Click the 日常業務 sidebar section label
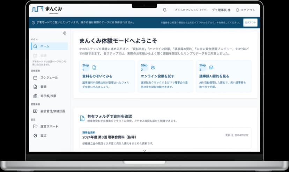Screen dimensions: 289x172 tap(35, 71)
